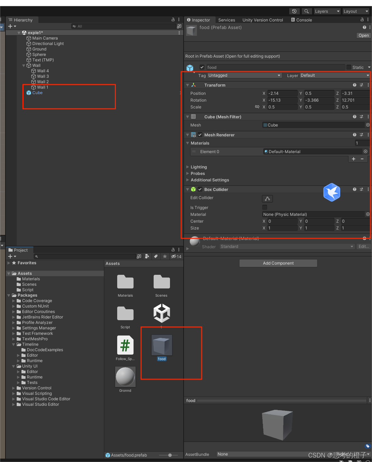Open the Layer Default dropdown
The image size is (372, 462).
coord(335,75)
